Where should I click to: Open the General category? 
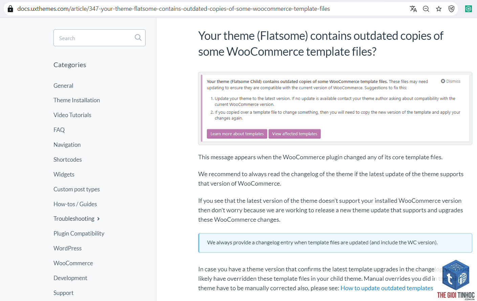(63, 86)
